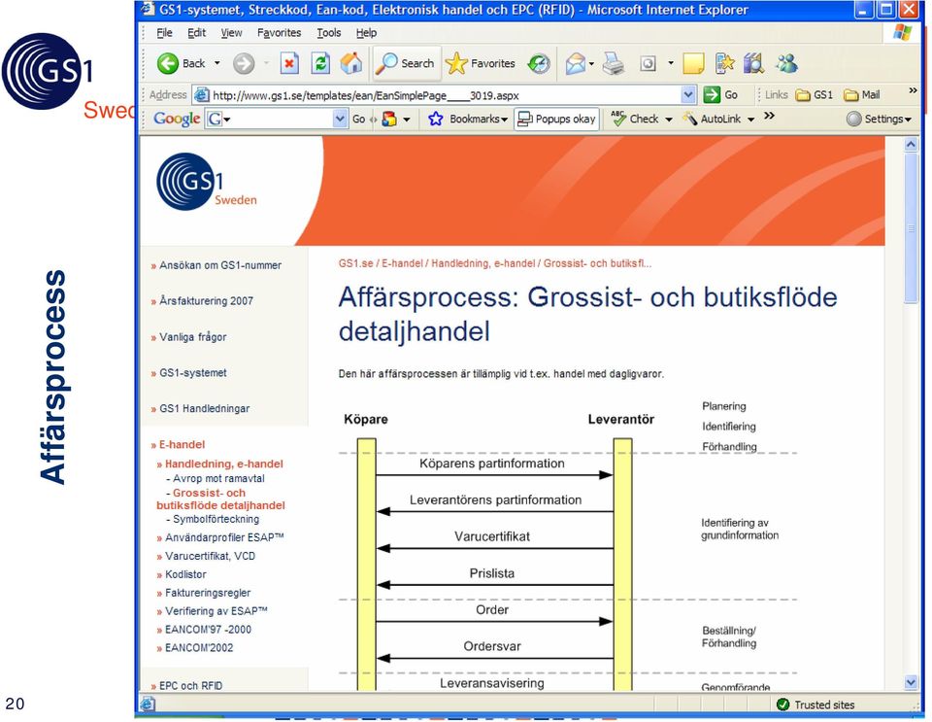Open GS1-systemet sidebar link
The image size is (932, 722).
coord(192,373)
